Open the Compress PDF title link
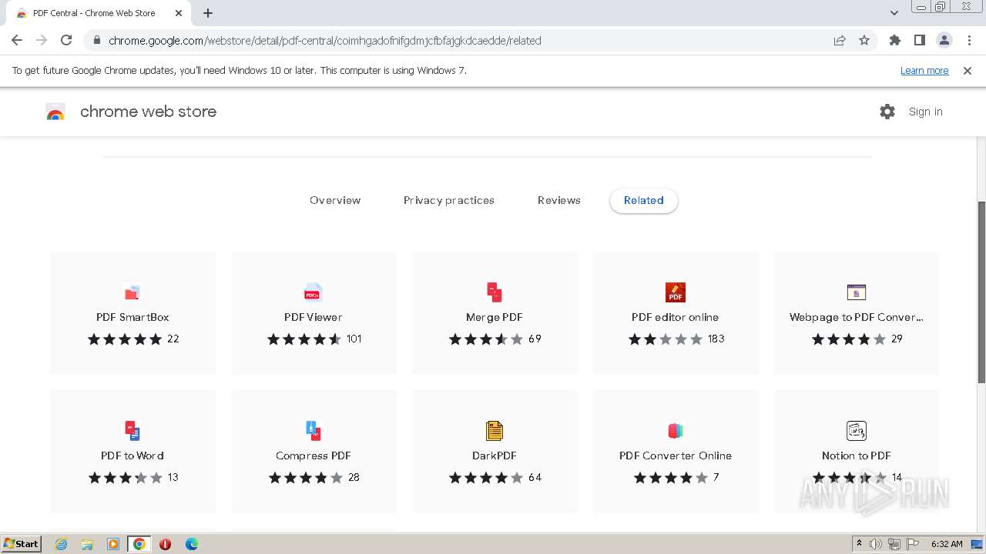This screenshot has height=554, width=986. 313,456
